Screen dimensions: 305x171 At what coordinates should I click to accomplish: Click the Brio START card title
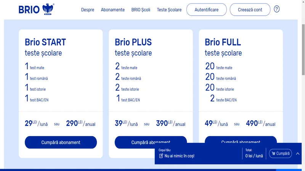[45, 42]
